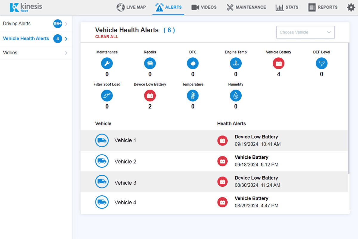The height and width of the screenshot is (239, 358).
Task: Click the CLEAR ALL link
Action: [107, 37]
